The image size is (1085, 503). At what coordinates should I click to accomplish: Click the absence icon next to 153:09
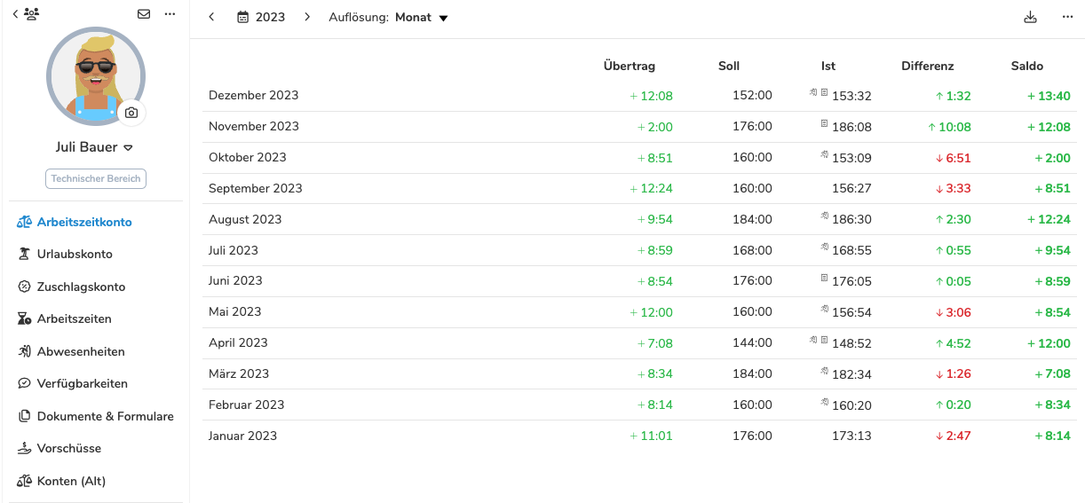824,155
